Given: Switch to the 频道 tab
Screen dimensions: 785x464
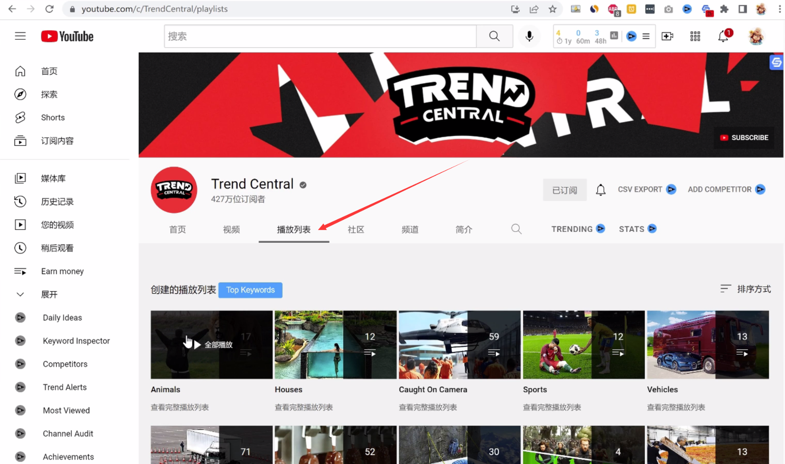Looking at the screenshot, I should tap(410, 229).
